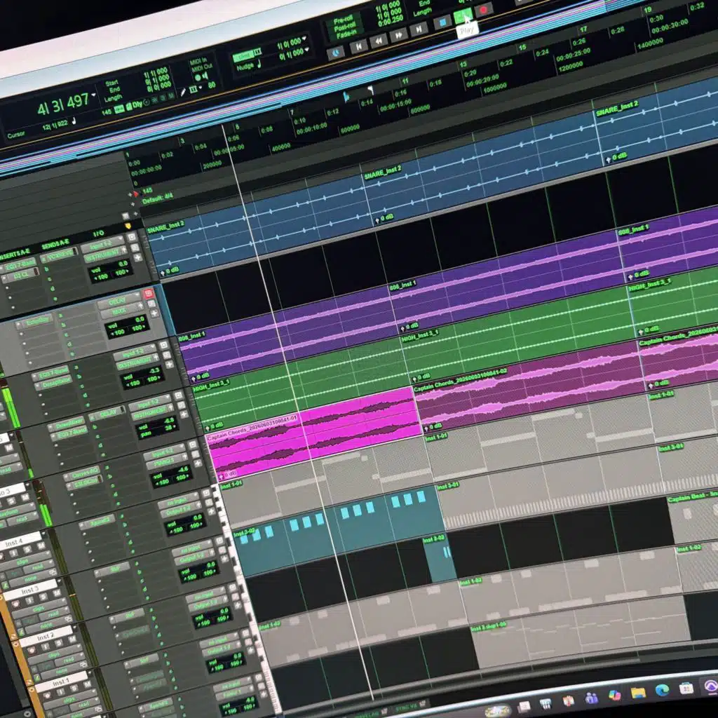Open main counter format dropdown beside 4|3|497
The height and width of the screenshot is (718, 718).
(x=93, y=95)
